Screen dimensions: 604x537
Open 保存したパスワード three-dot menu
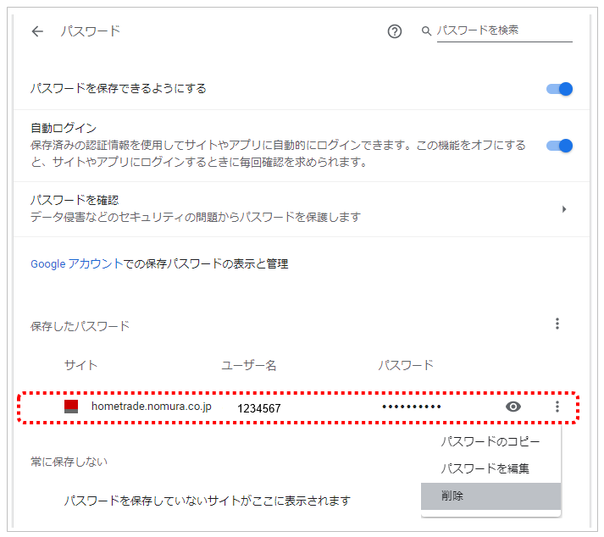[557, 324]
